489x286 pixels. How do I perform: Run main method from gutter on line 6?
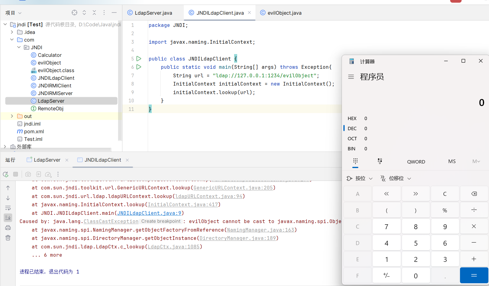(139, 67)
